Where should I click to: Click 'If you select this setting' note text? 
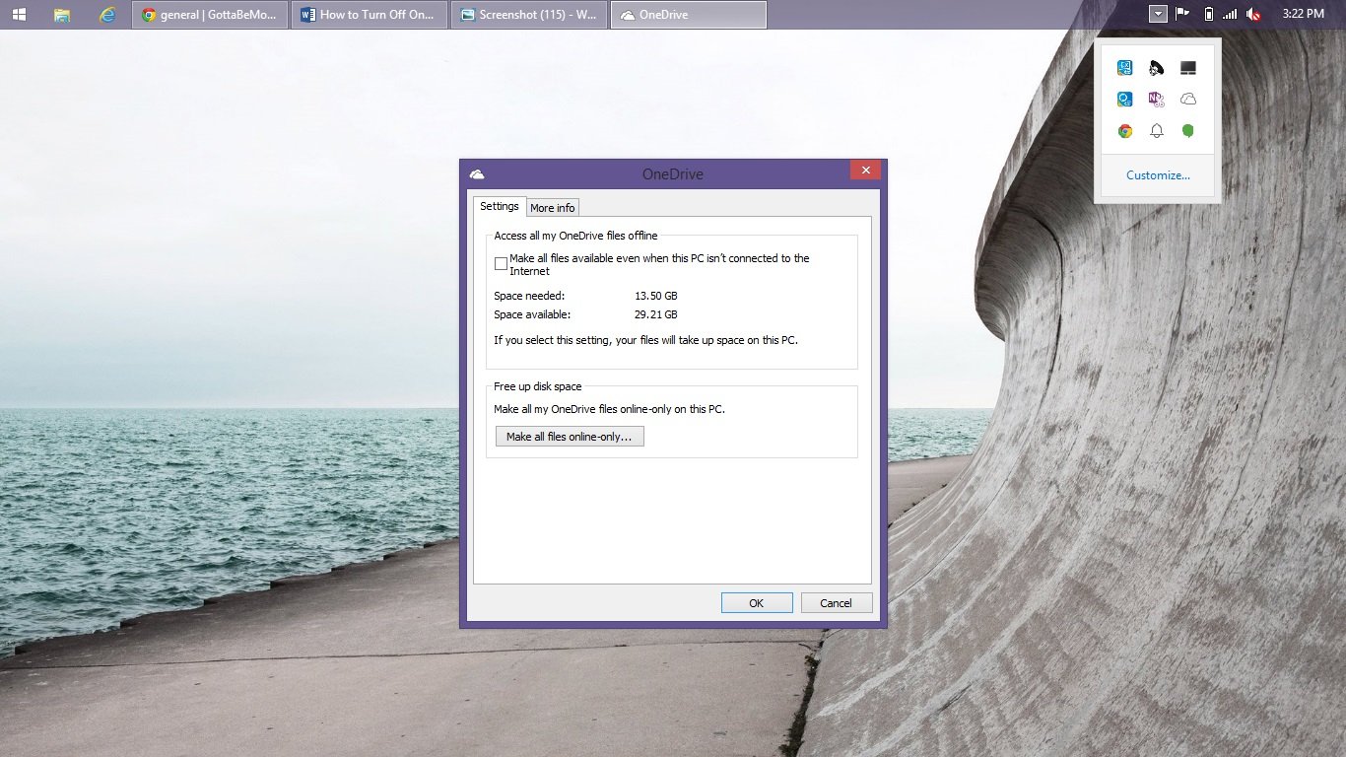click(645, 340)
